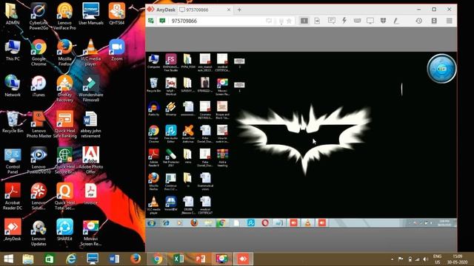Viewport: 474px width, 266px height.
Task: Click the AnyDesk connection status icon
Action: (x=150, y=21)
